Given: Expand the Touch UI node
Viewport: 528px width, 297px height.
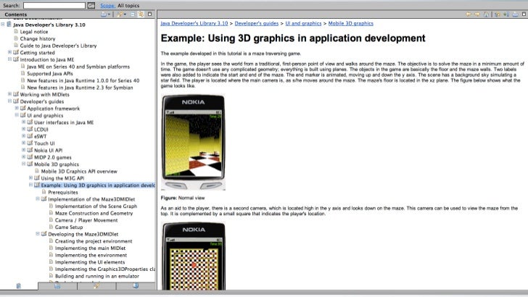Looking at the screenshot, I should [23, 143].
